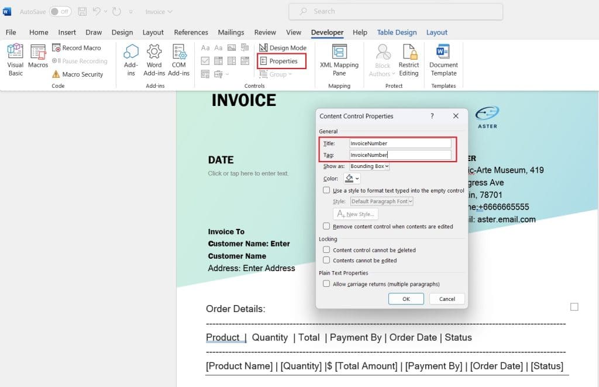Open Legacy Tools controls menu
The width and height of the screenshot is (599, 387).
click(221, 74)
